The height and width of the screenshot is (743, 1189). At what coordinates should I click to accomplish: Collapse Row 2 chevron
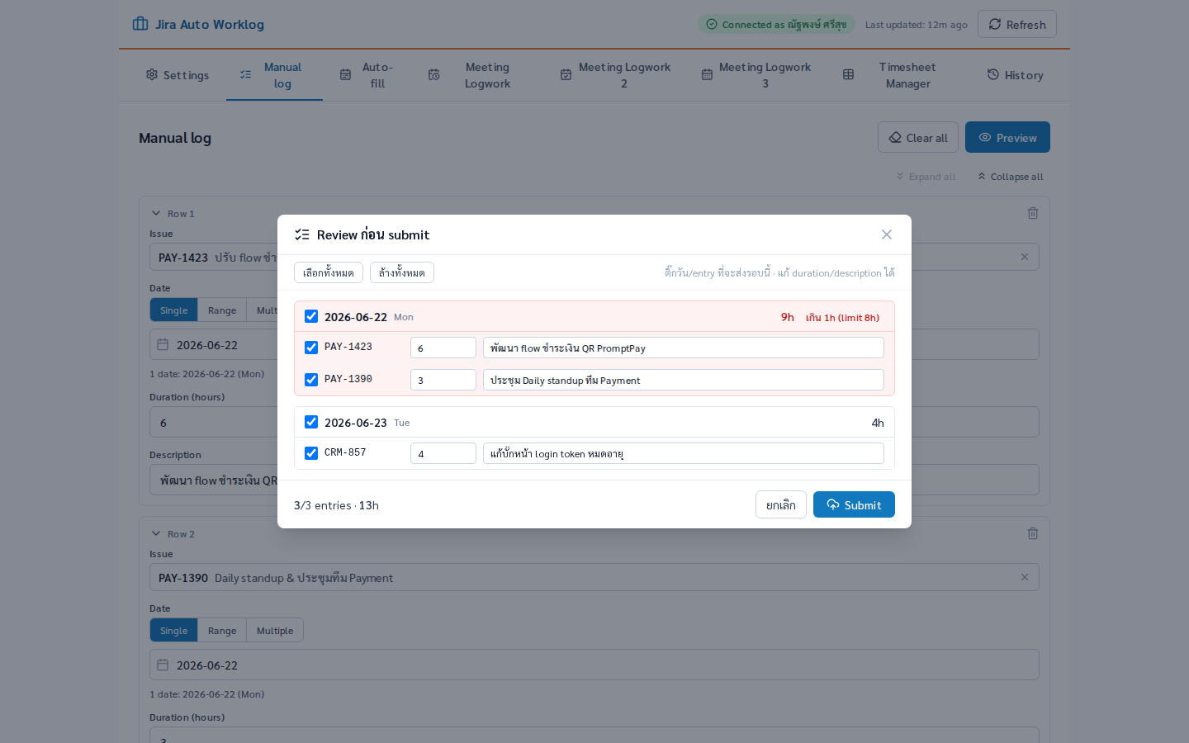[x=156, y=533]
